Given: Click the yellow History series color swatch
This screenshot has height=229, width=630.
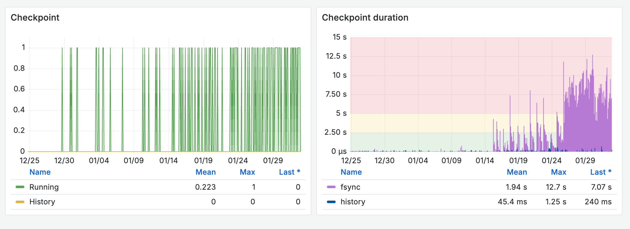Looking at the screenshot, I should tap(20, 202).
